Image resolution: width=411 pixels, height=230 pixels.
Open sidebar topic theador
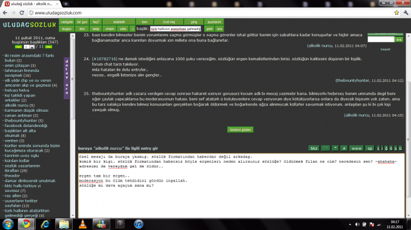tap(12, 176)
